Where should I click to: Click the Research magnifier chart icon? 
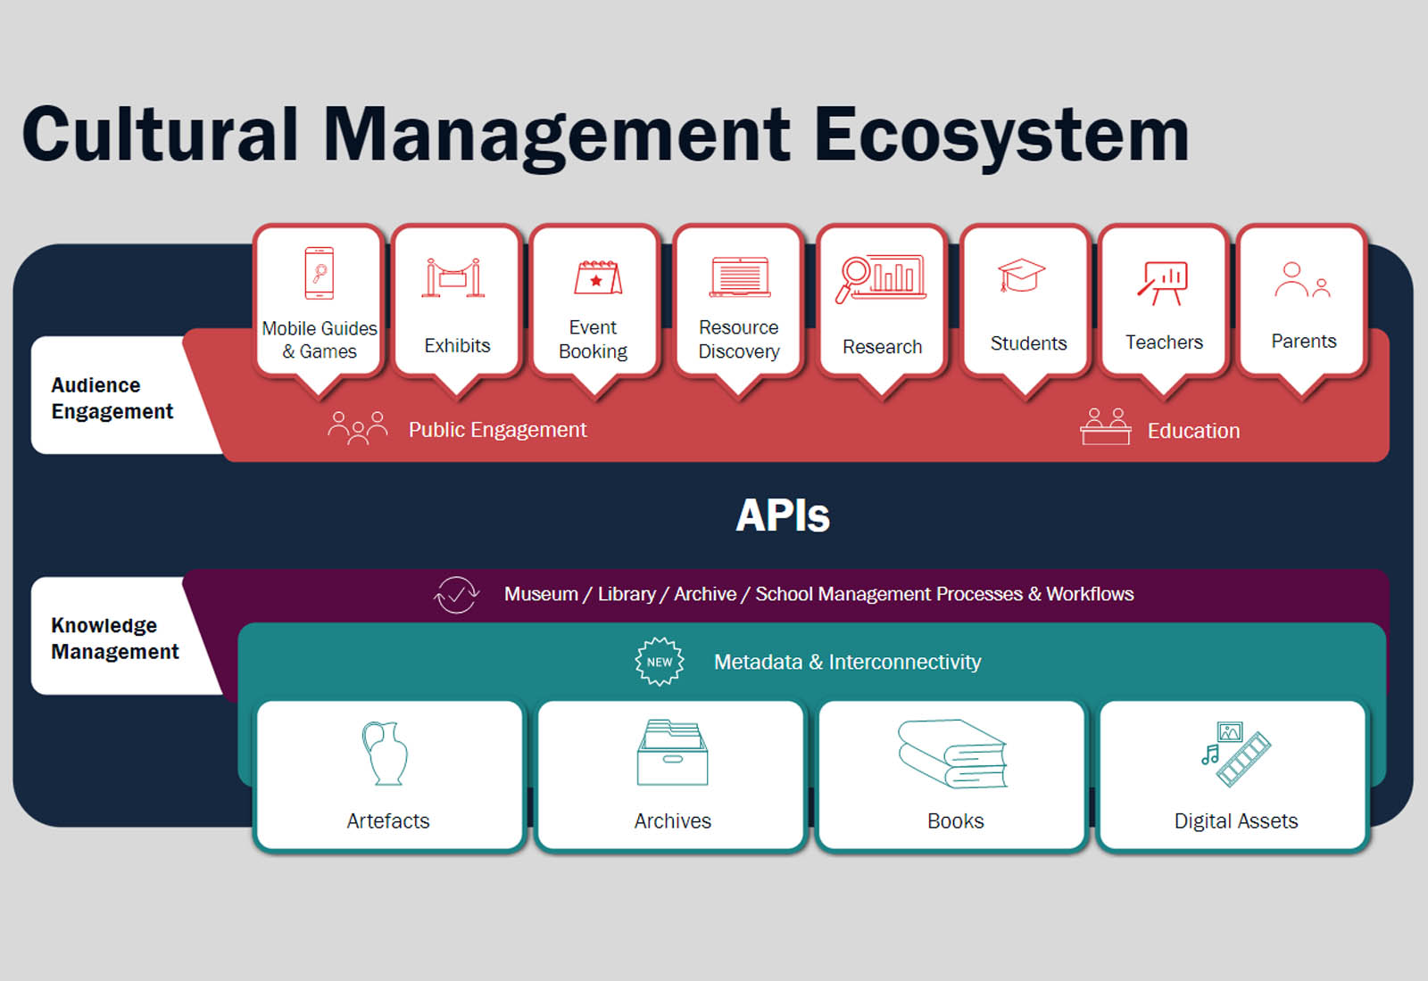[880, 277]
